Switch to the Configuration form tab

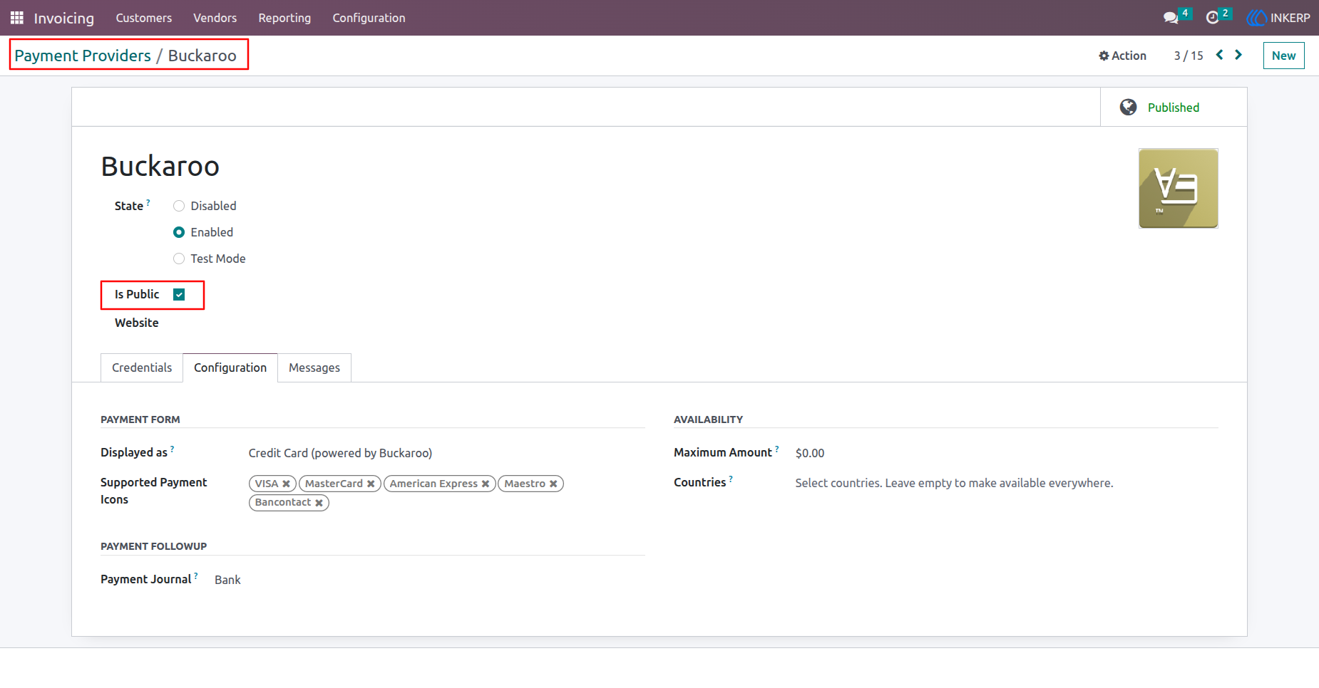[x=230, y=368]
